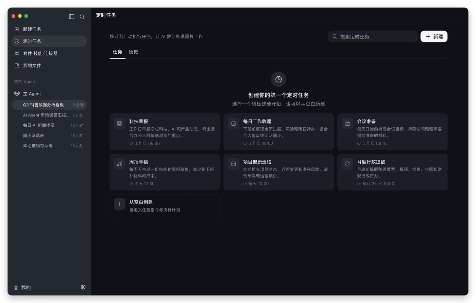This screenshot has width=476, height=303.
Task: Click the 我的 user profile avatar
Action: point(16,287)
